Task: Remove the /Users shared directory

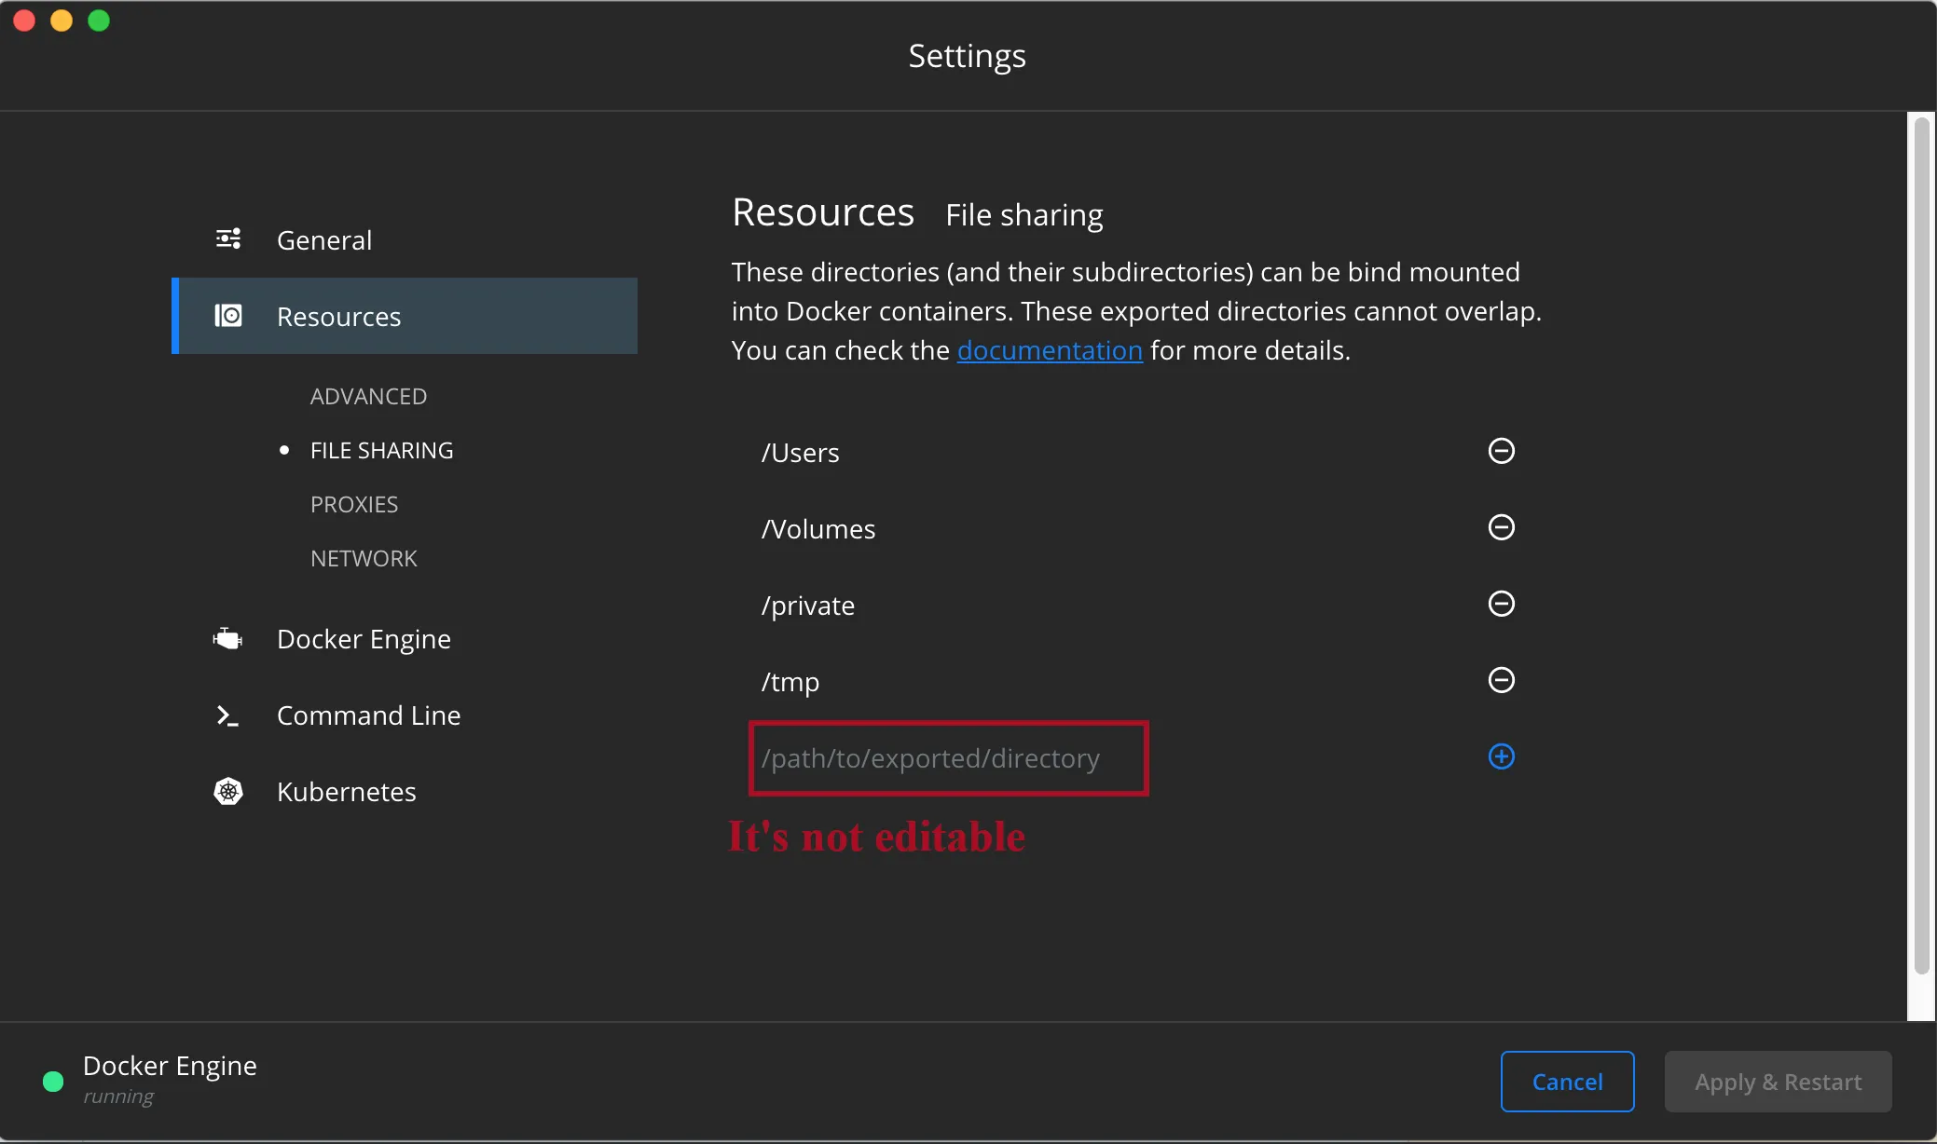Action: [1501, 451]
